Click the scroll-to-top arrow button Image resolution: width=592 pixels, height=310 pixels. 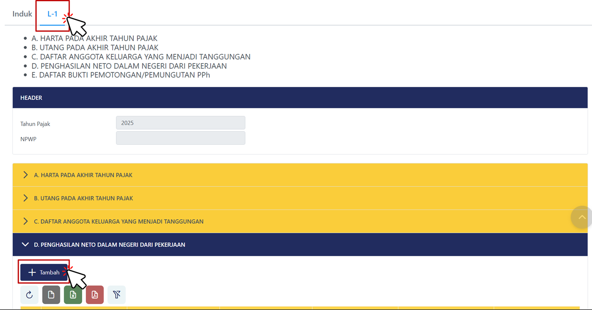pyautogui.click(x=582, y=217)
